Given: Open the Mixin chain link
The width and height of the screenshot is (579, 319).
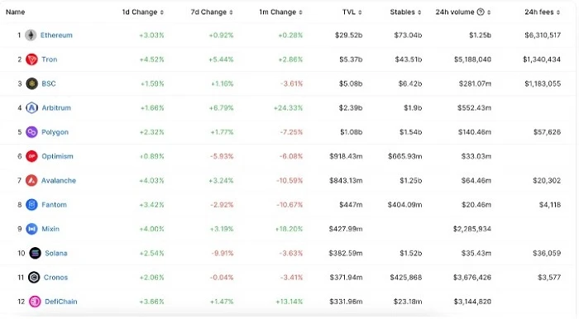Looking at the screenshot, I should tap(50, 229).
